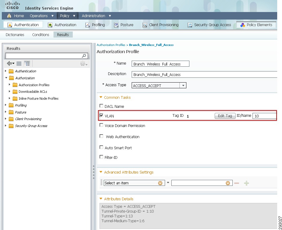Open the Select an item dropdown
This screenshot has height=230, width=282.
coord(160,183)
